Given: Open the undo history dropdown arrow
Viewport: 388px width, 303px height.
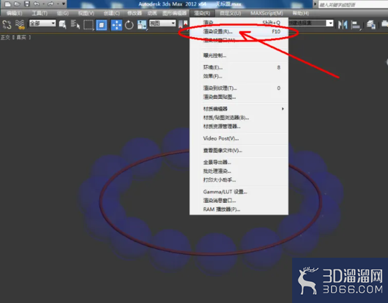Looking at the screenshot, I should pyautogui.click(x=43, y=4).
